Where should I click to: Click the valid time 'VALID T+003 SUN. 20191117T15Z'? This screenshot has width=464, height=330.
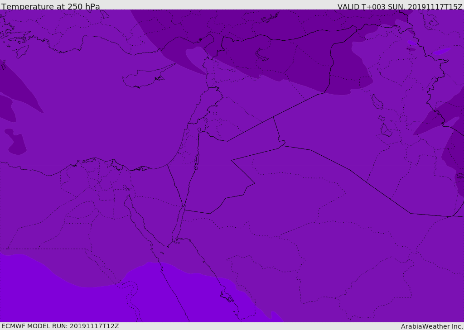pyautogui.click(x=400, y=7)
